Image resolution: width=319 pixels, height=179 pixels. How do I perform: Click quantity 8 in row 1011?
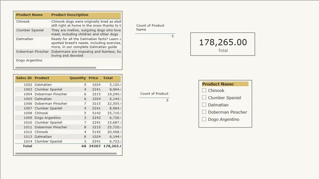pyautogui.click(x=85, y=127)
